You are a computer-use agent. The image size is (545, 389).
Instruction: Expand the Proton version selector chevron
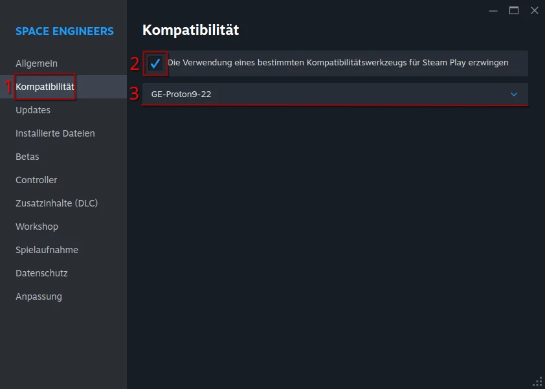tap(514, 94)
